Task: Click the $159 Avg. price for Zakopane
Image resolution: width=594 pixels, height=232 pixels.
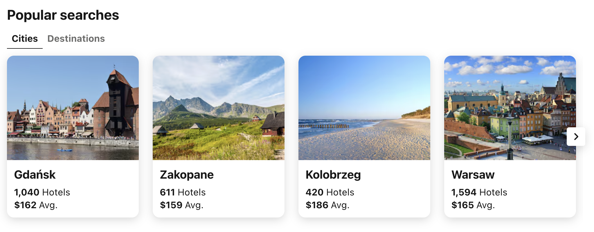Action: coord(181,205)
